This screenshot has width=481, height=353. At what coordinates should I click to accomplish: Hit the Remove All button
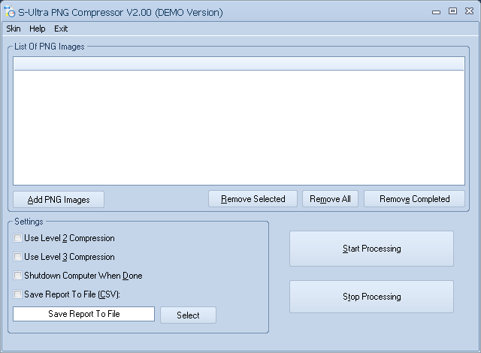[x=330, y=199]
